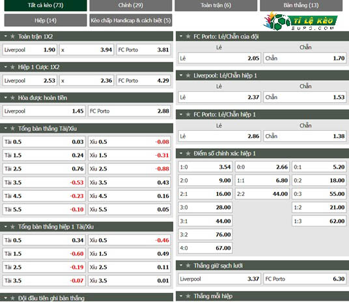This screenshot has width=349, height=302.
Task: Favorite the Toàn trận 1X2 market star
Action: coord(12,36)
